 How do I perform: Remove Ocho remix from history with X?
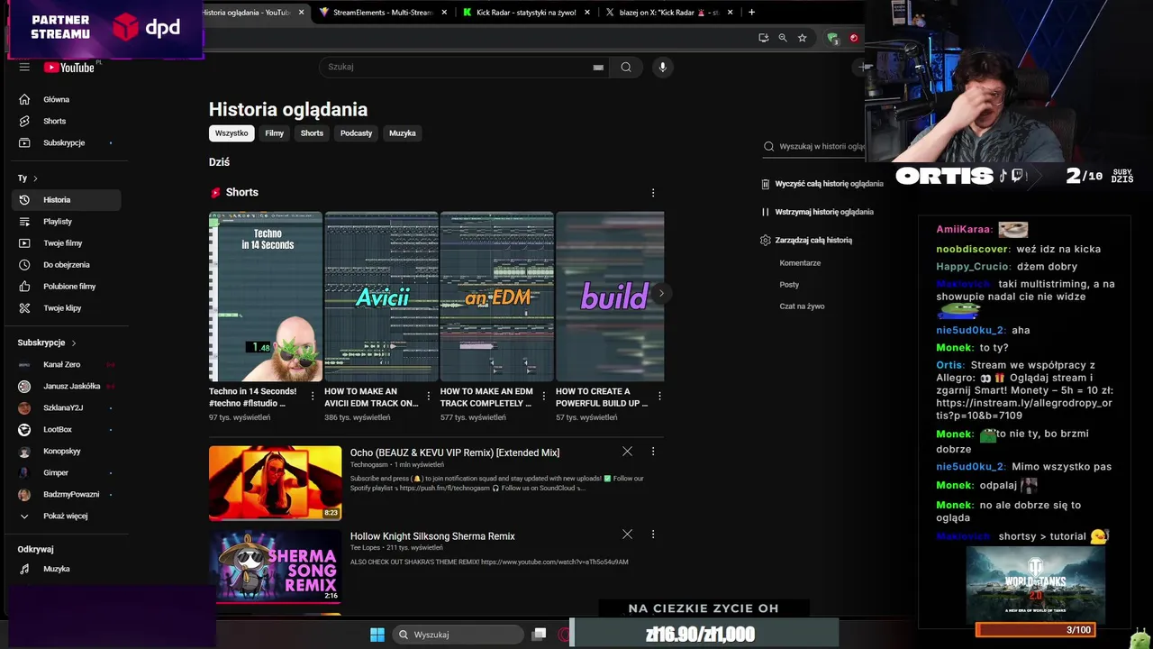pos(627,452)
